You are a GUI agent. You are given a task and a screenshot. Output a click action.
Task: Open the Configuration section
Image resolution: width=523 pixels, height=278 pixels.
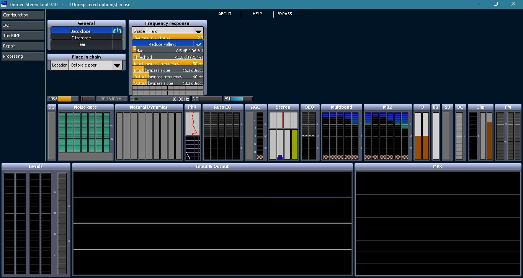(x=23, y=15)
